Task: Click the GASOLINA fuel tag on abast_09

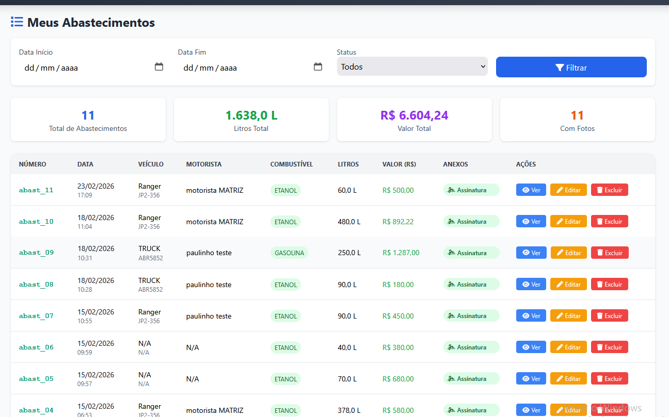Action: pyautogui.click(x=289, y=253)
